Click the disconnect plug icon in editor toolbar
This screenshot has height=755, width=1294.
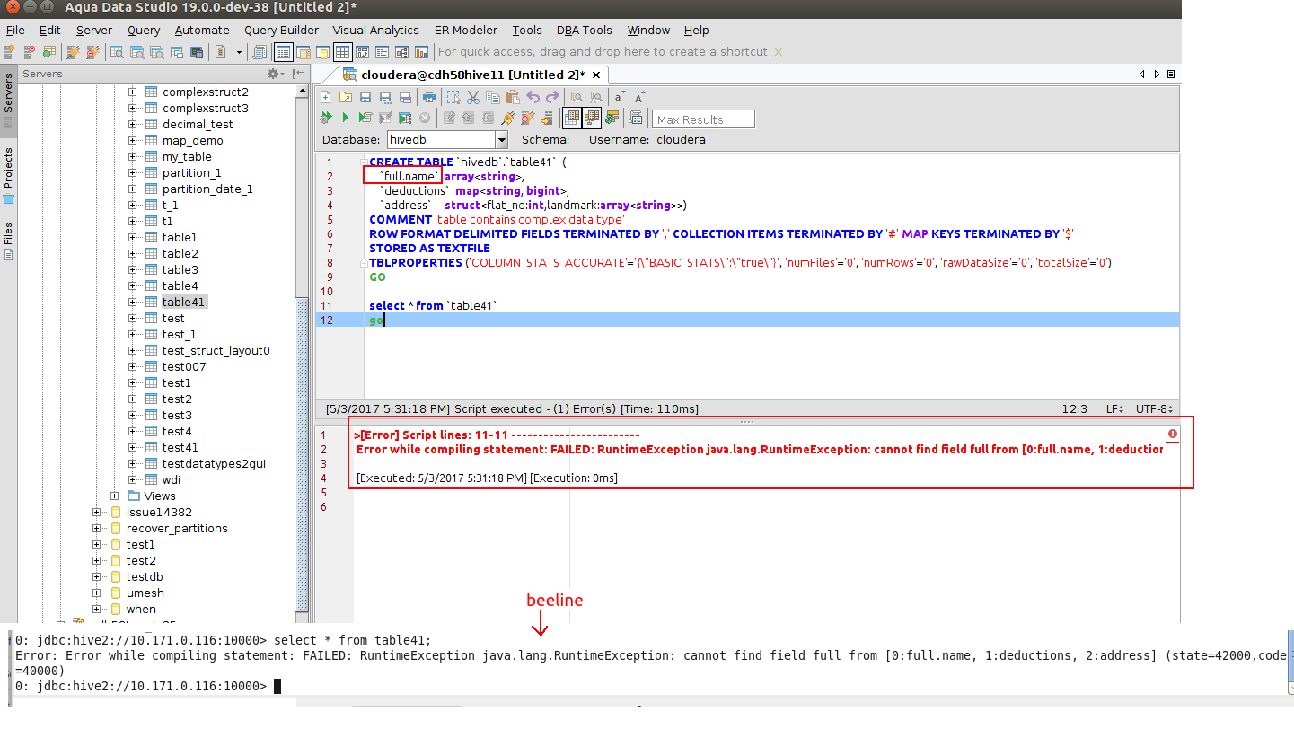coord(527,118)
